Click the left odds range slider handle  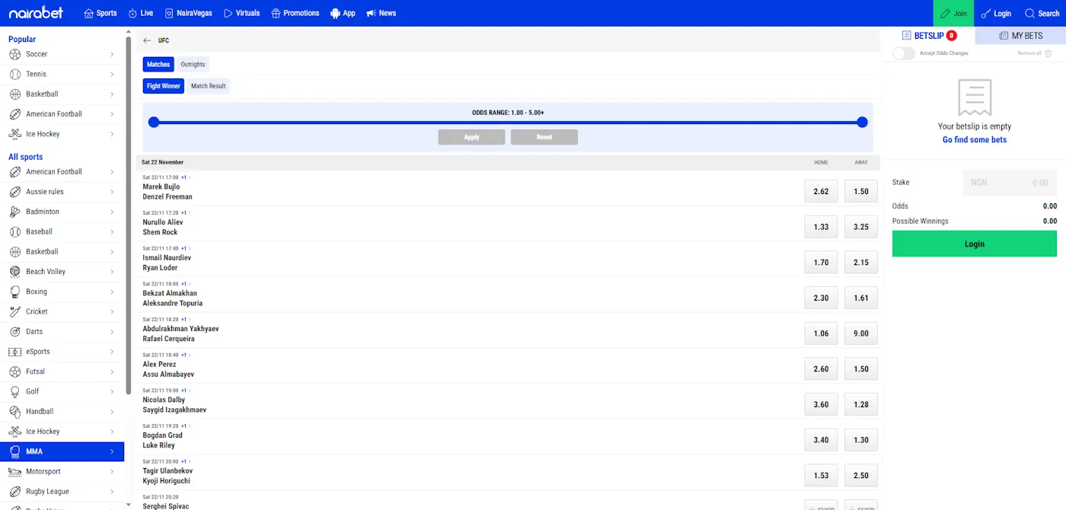pos(154,122)
